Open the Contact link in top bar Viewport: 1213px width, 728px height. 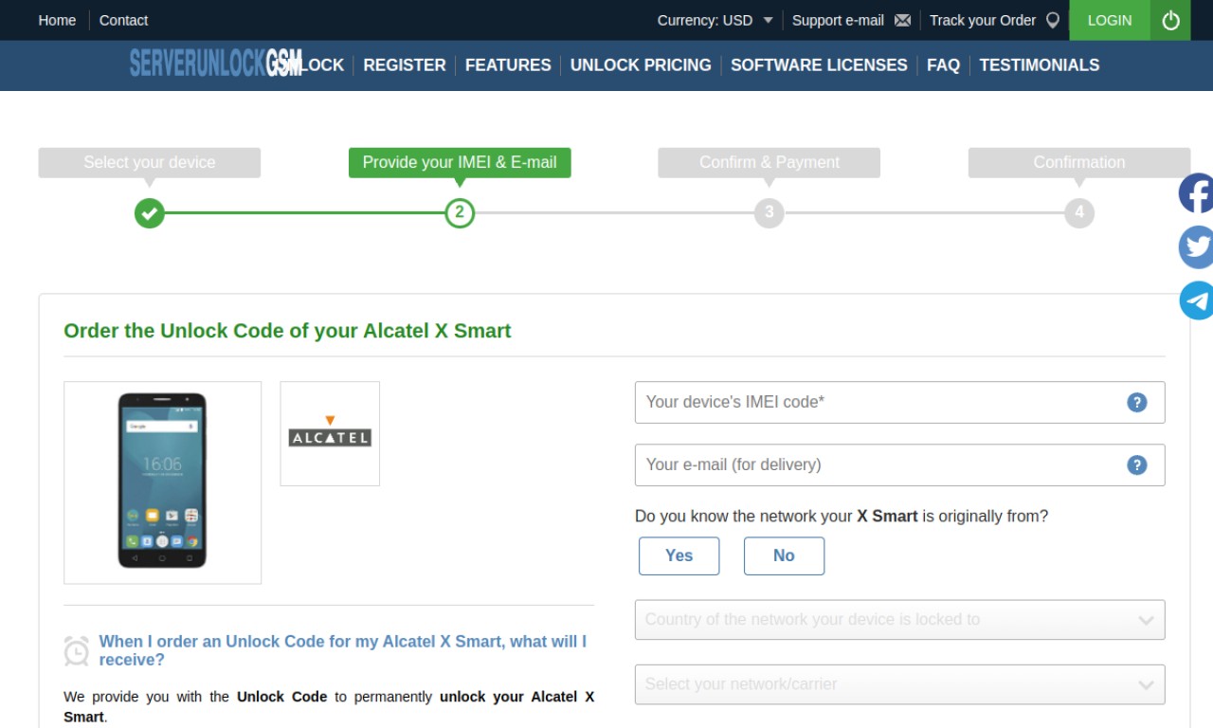coord(123,20)
